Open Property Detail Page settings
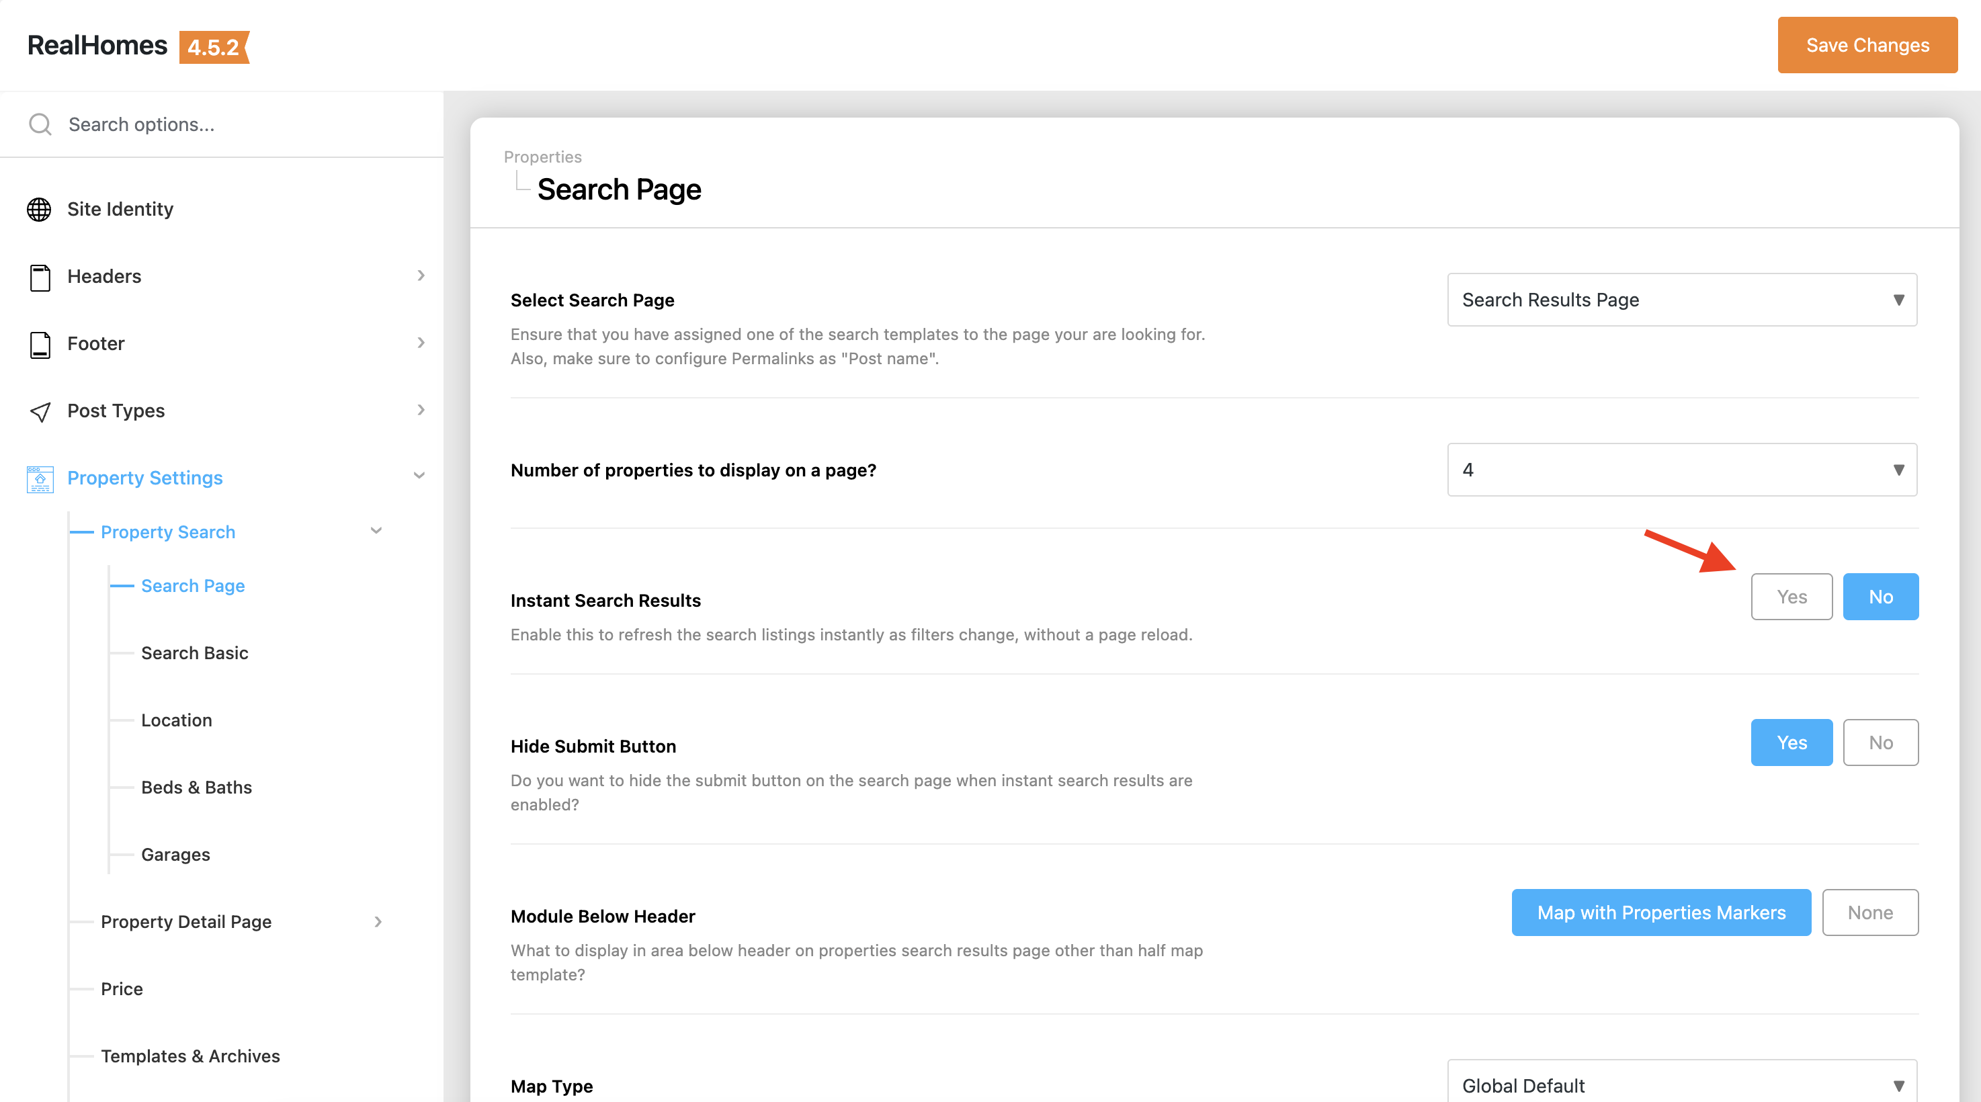The width and height of the screenshot is (1981, 1102). pos(186,922)
